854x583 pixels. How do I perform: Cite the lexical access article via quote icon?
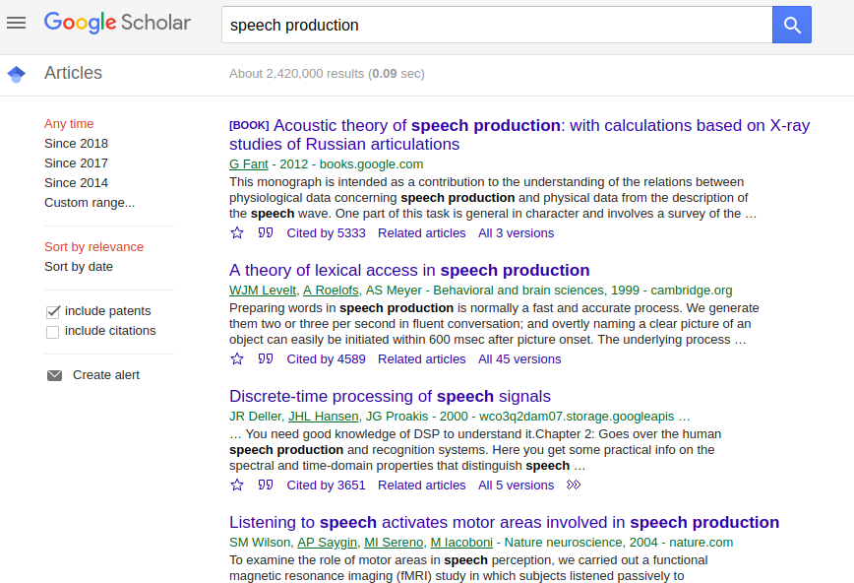[x=266, y=358]
